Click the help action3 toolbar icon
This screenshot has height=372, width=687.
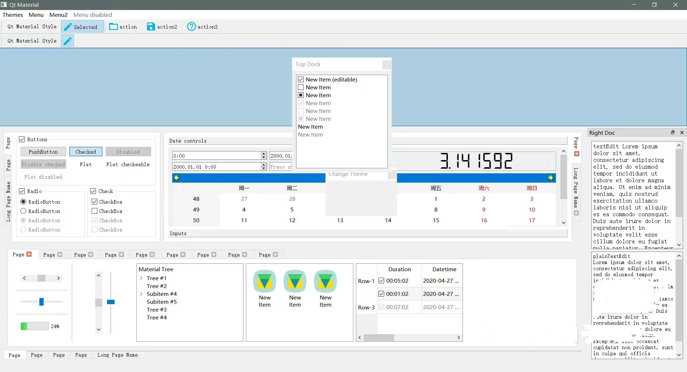[x=192, y=27]
